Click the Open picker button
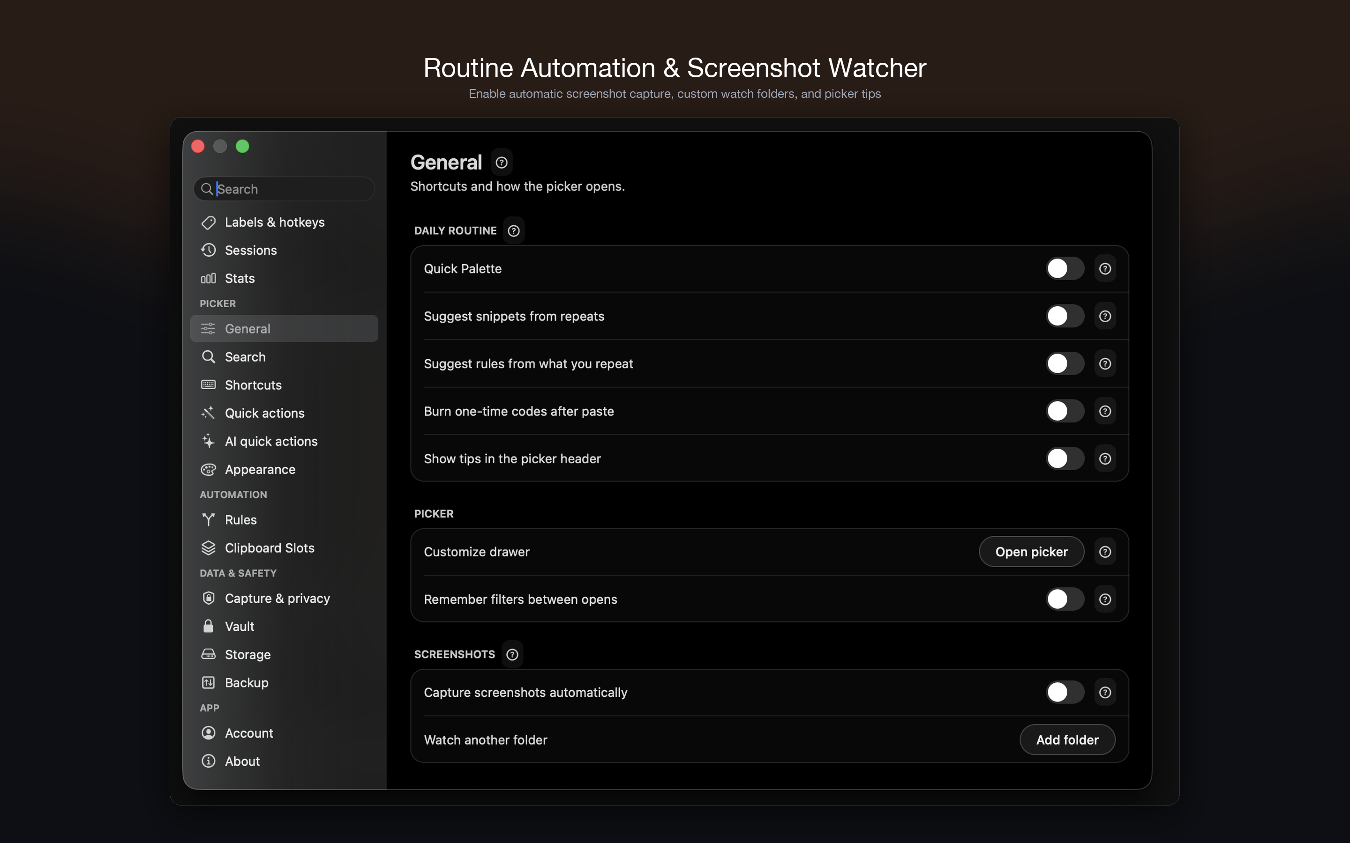Viewport: 1350px width, 843px height. click(x=1031, y=551)
